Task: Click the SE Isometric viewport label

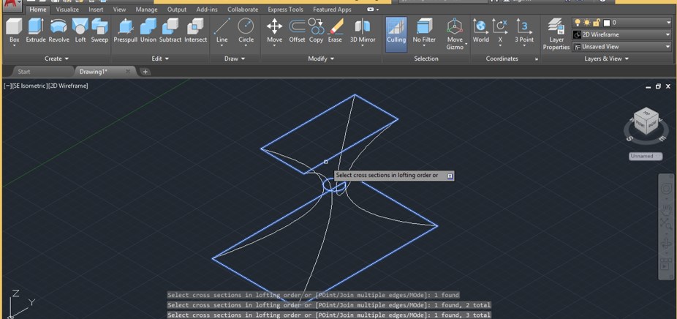Action: click(x=29, y=86)
